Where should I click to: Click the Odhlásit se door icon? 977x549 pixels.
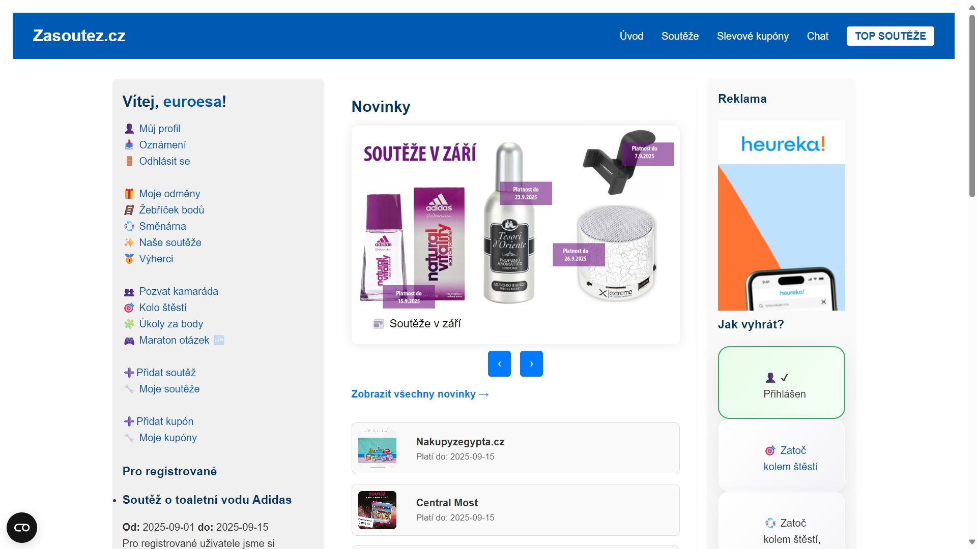tap(129, 162)
